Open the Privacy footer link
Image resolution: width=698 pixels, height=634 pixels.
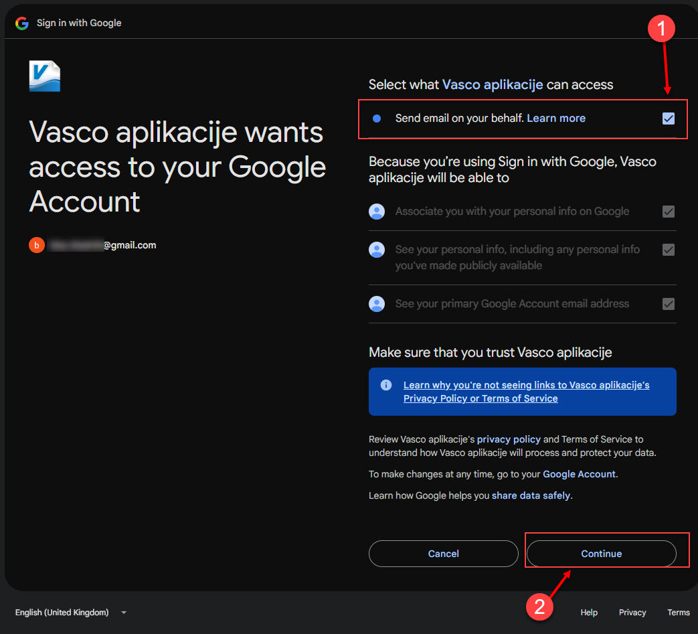[632, 613]
